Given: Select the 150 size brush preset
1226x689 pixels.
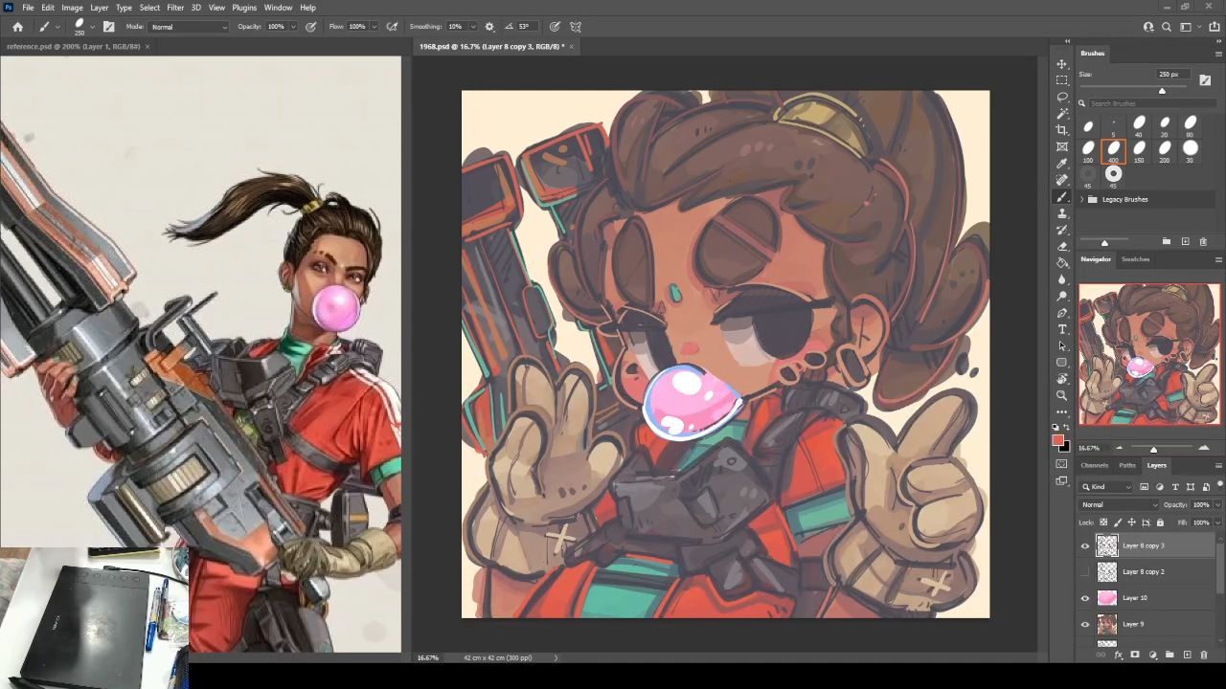Looking at the screenshot, I should coord(1139,150).
